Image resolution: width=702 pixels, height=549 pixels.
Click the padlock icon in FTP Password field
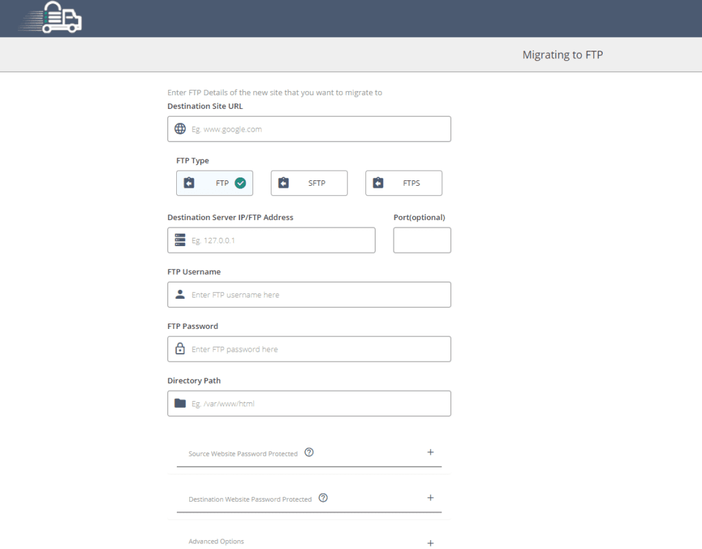(x=180, y=349)
